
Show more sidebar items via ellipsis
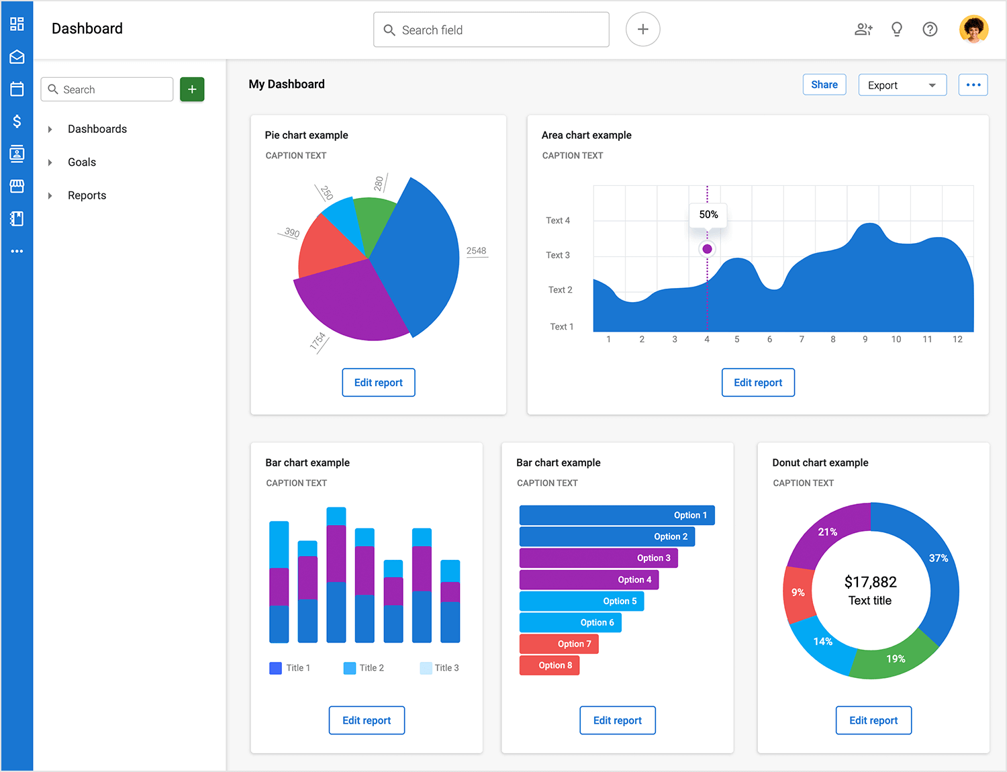(x=17, y=251)
